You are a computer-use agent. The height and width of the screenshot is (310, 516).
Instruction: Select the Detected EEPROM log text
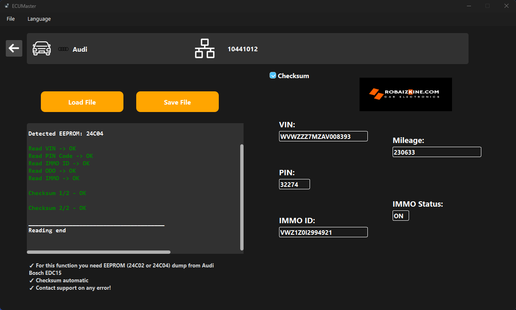pyautogui.click(x=66, y=133)
